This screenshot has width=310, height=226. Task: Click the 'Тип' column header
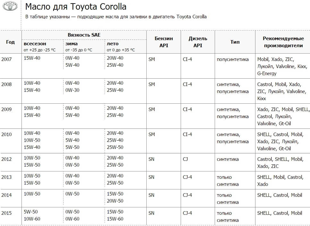[x=235, y=42]
